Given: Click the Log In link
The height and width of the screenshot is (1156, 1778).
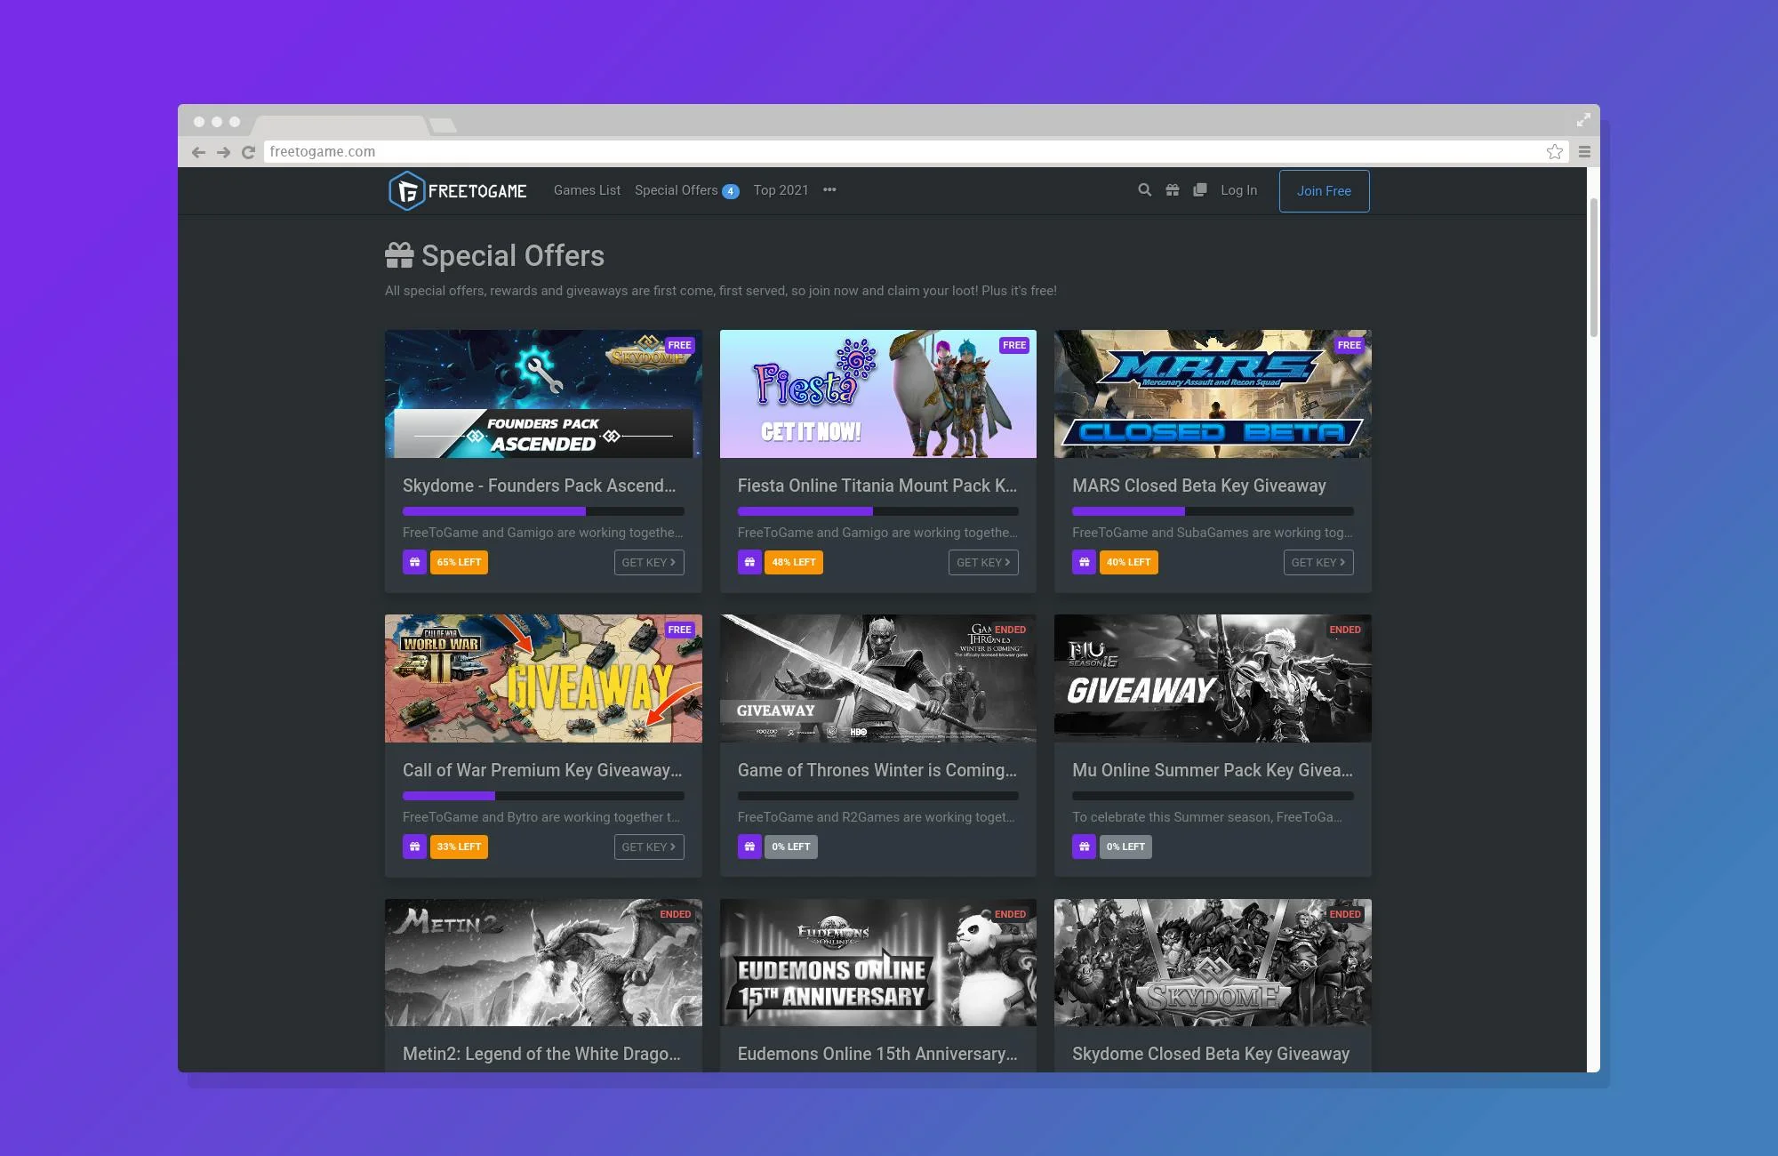Looking at the screenshot, I should click(1238, 190).
